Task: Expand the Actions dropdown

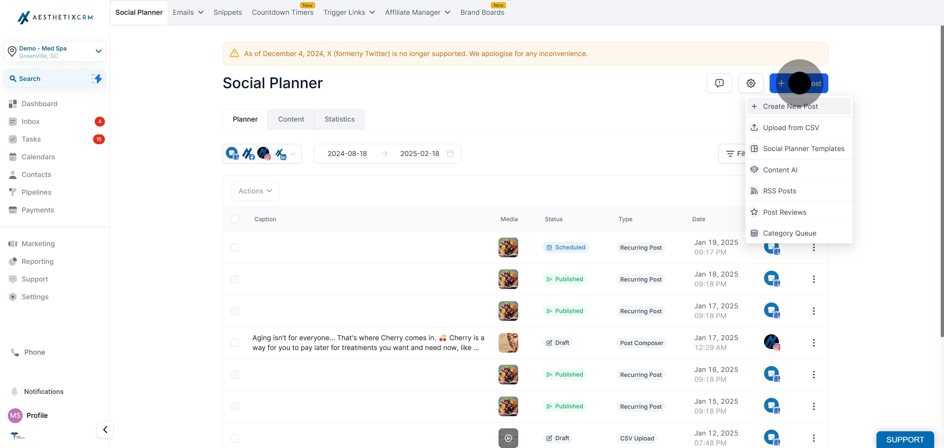Action: coord(255,191)
